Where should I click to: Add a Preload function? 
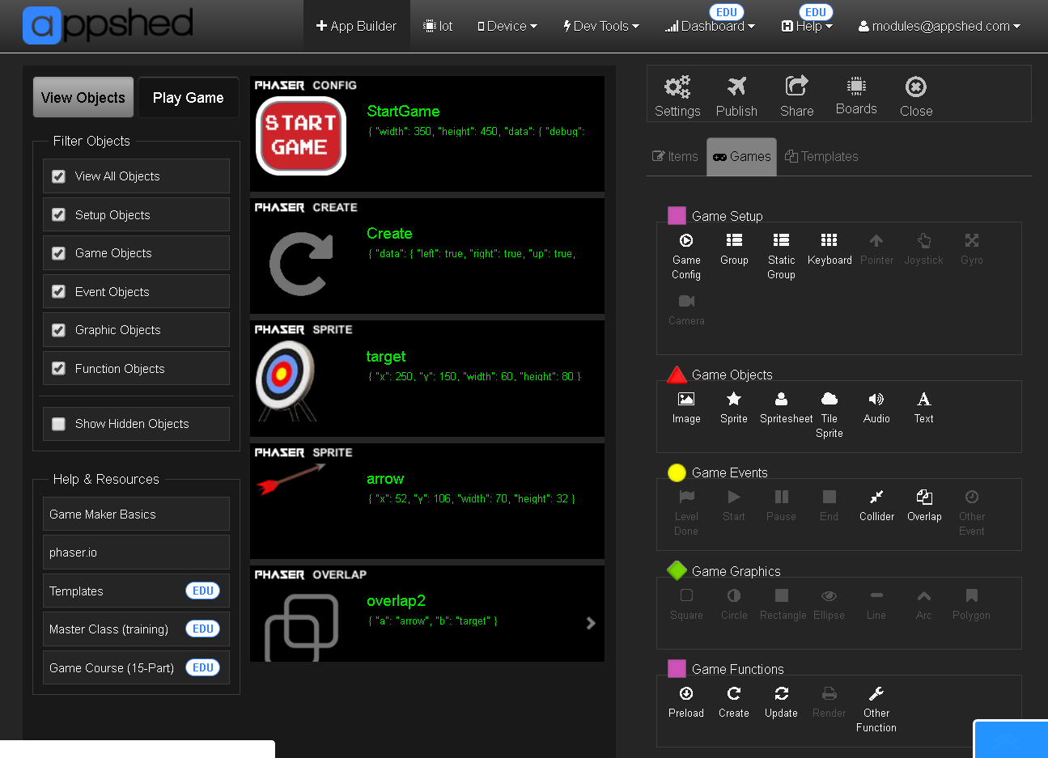(x=686, y=702)
